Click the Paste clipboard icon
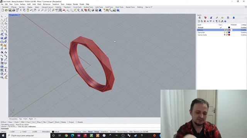247x138 pixels. (28, 10)
